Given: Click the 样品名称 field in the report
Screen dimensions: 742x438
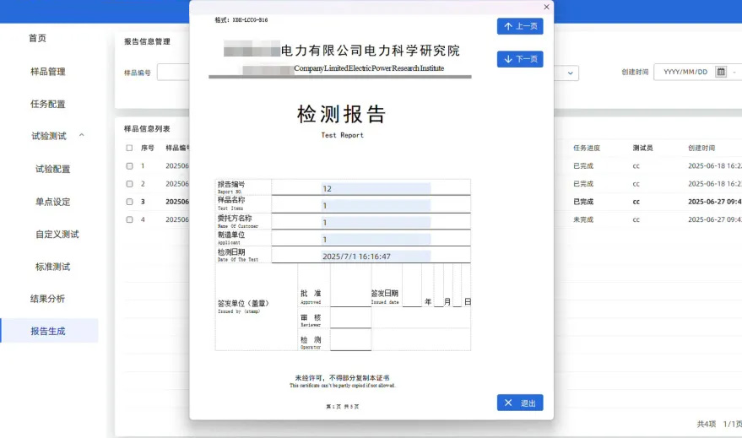Looking at the screenshot, I should [376, 206].
